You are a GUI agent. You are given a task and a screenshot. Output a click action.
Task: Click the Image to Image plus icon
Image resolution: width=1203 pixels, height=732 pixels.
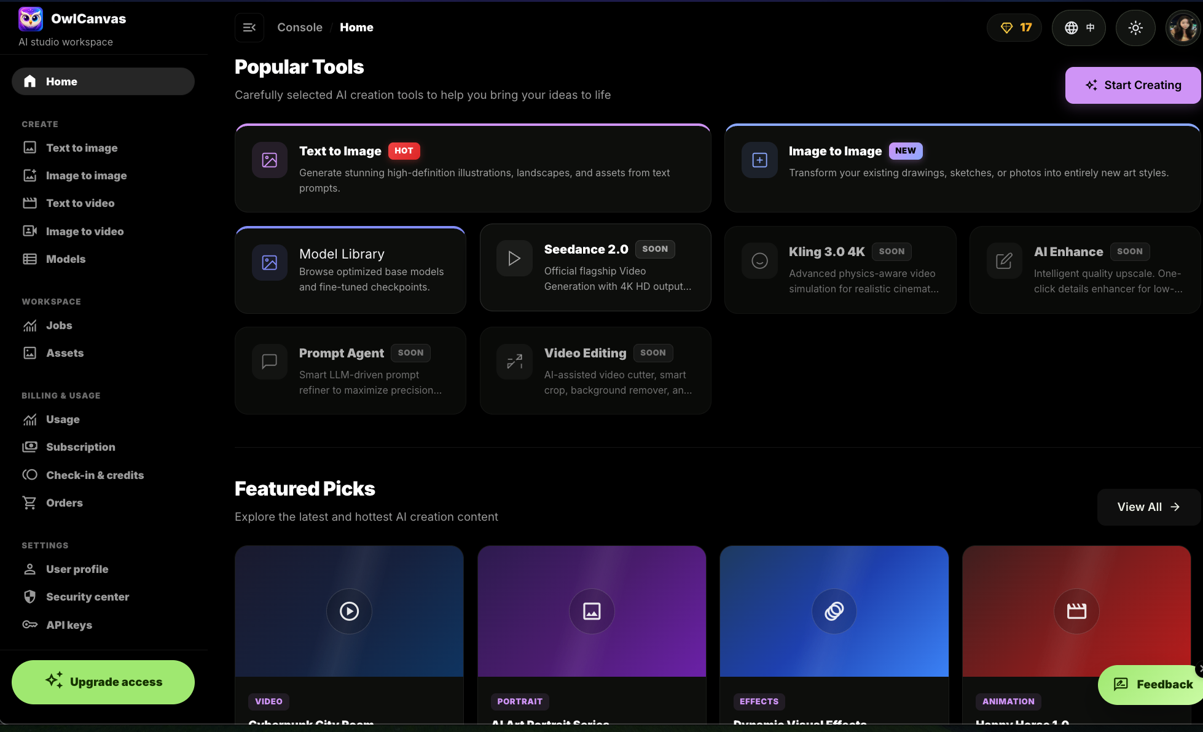(x=759, y=160)
